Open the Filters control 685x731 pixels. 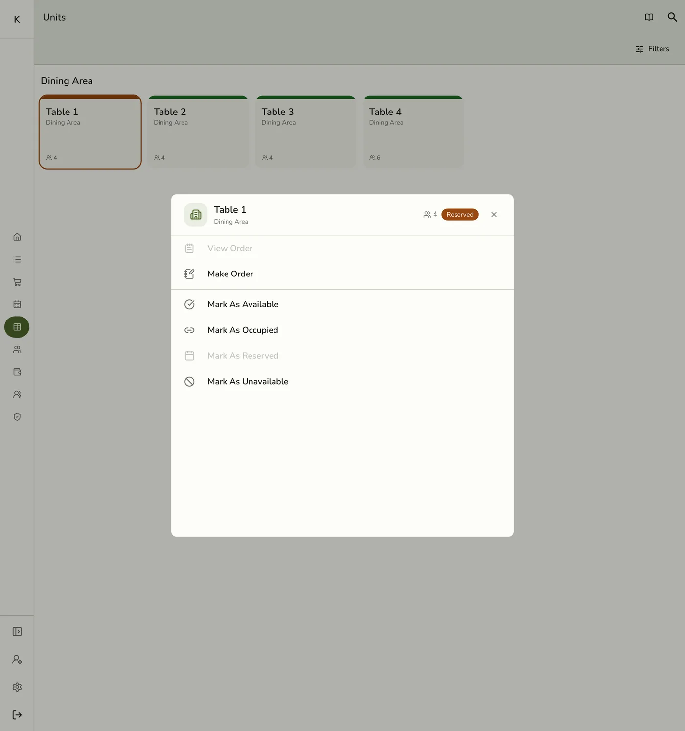[652, 49]
